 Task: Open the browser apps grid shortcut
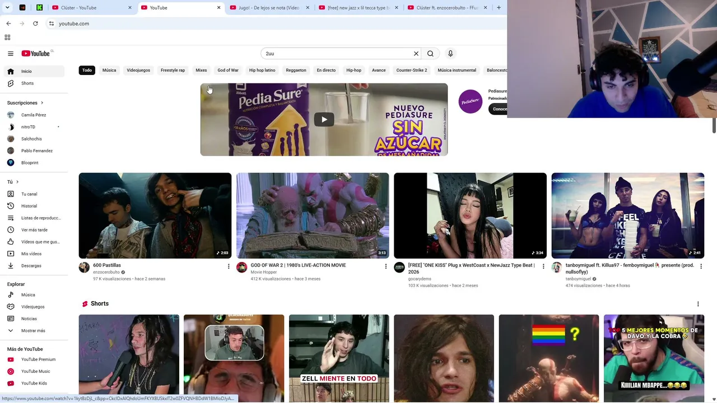point(7,38)
